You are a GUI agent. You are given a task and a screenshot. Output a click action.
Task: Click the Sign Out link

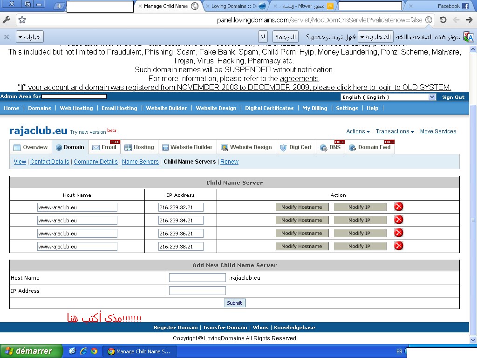tap(453, 97)
